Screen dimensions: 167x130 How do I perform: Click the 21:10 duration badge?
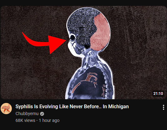158,94
